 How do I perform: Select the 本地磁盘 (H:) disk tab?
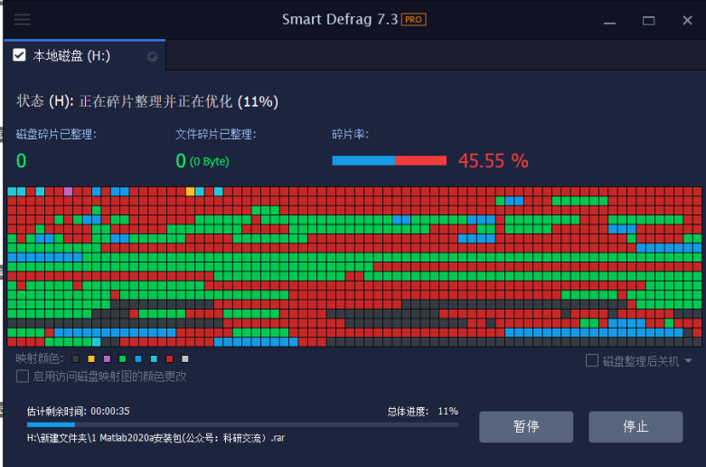coord(85,55)
